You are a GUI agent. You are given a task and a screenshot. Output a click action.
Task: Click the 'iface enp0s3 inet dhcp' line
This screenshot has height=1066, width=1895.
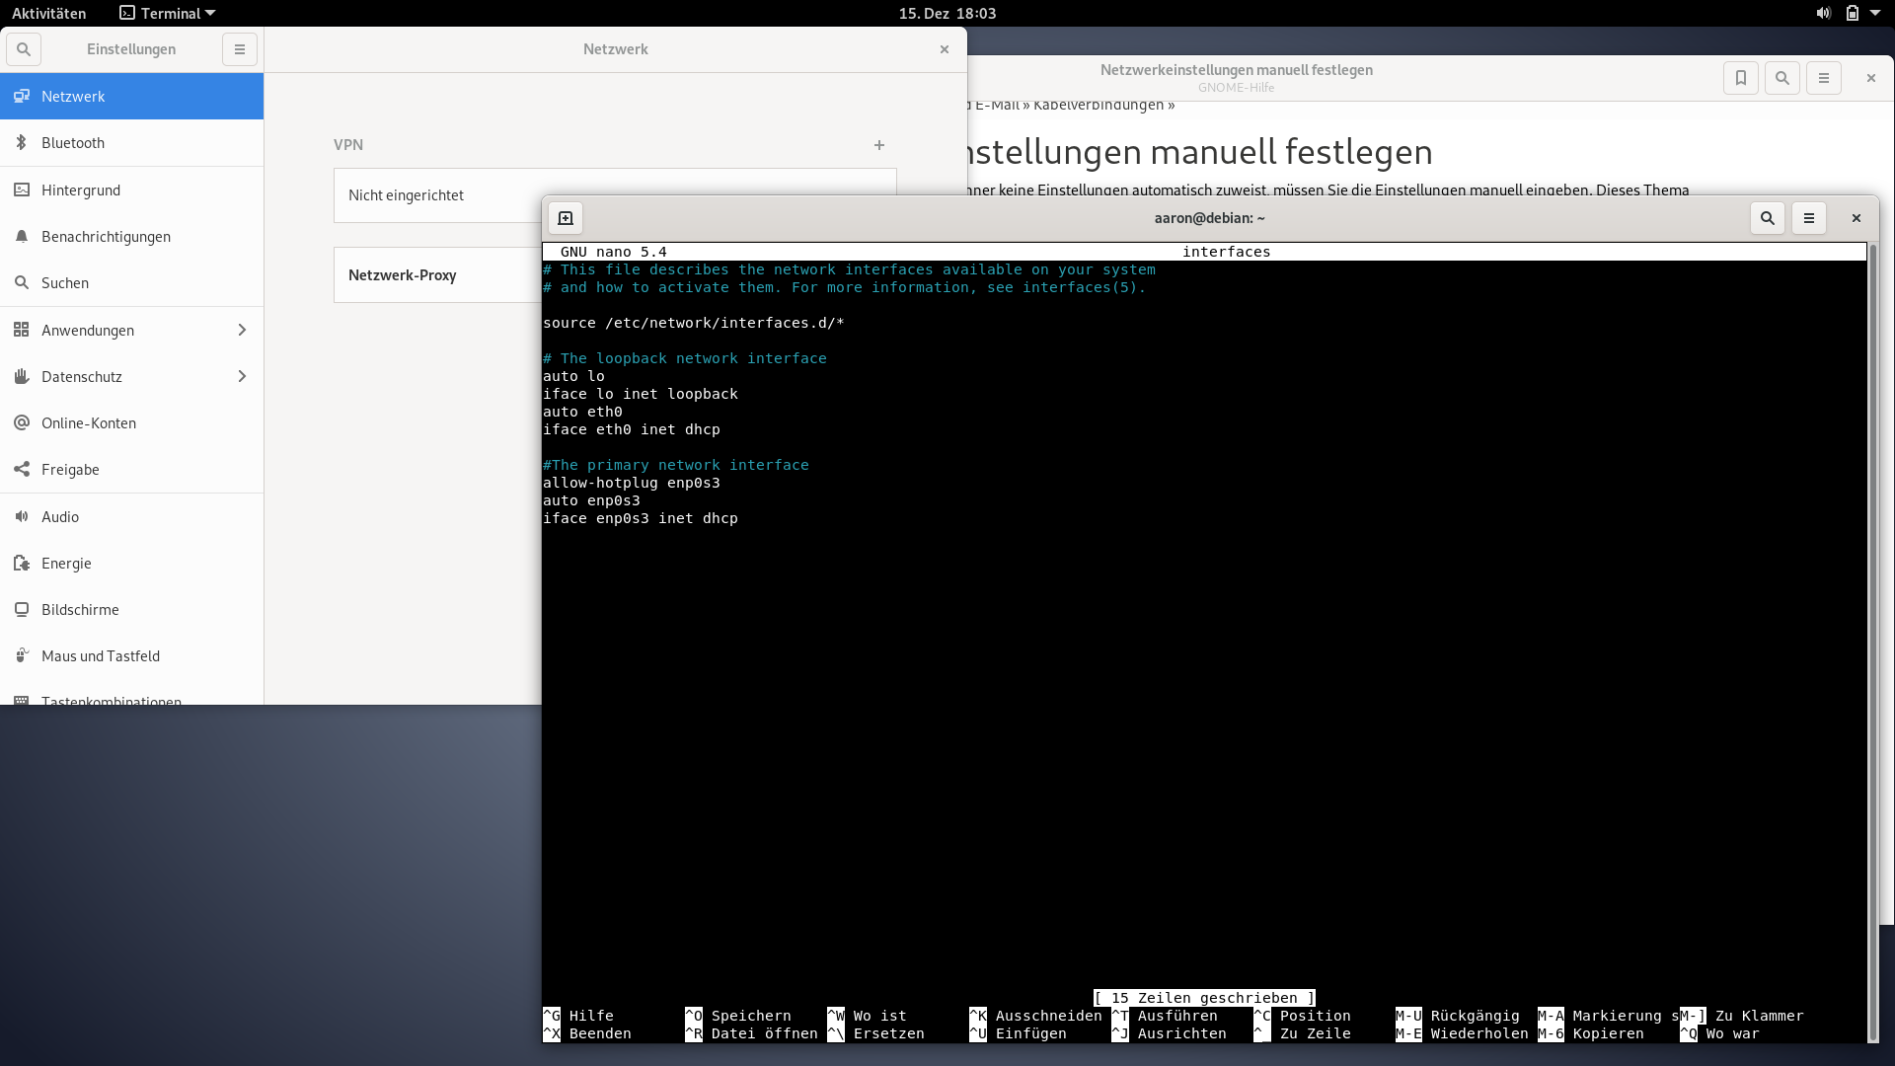coord(641,518)
